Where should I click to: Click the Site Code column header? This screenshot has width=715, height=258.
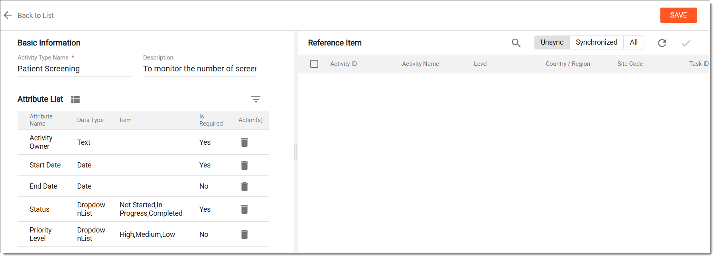tap(630, 64)
